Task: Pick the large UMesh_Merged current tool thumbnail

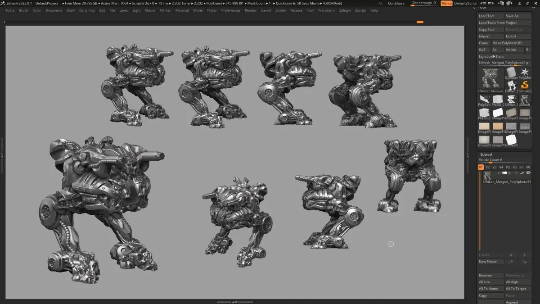Action: click(491, 81)
